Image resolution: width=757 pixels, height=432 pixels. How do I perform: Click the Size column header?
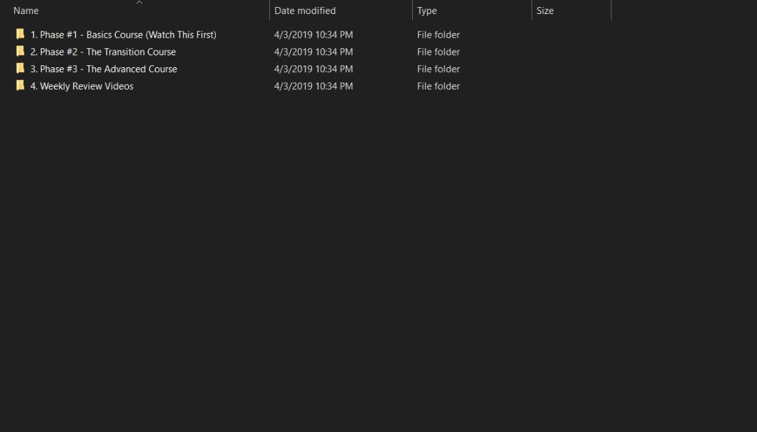545,11
